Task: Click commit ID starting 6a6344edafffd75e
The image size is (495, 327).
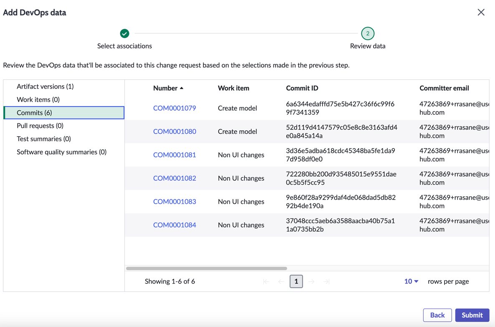Action: (340, 108)
